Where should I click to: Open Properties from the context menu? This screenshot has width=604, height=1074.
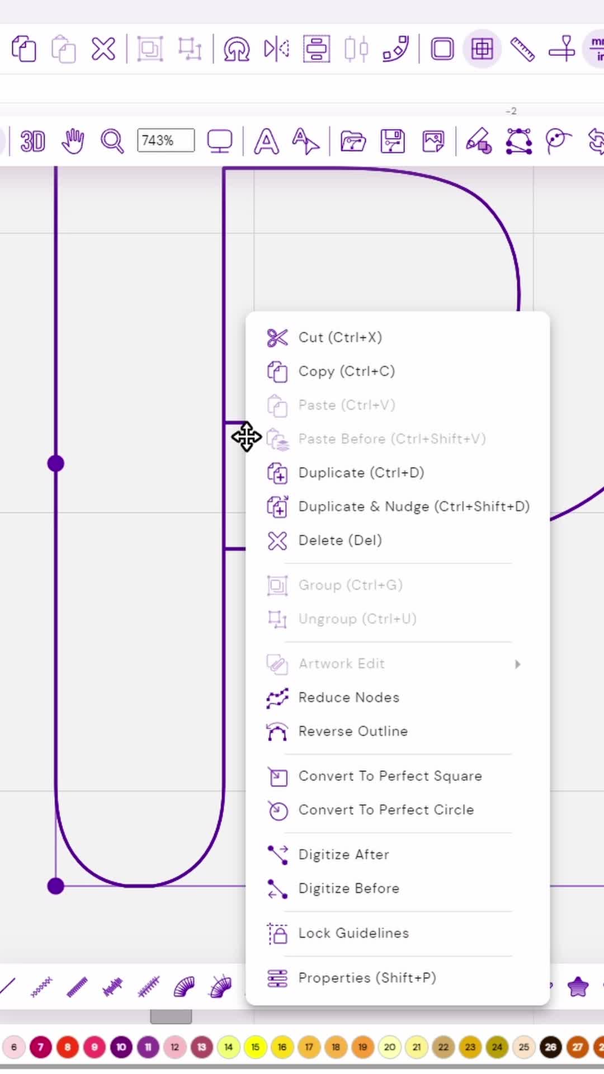(397, 978)
